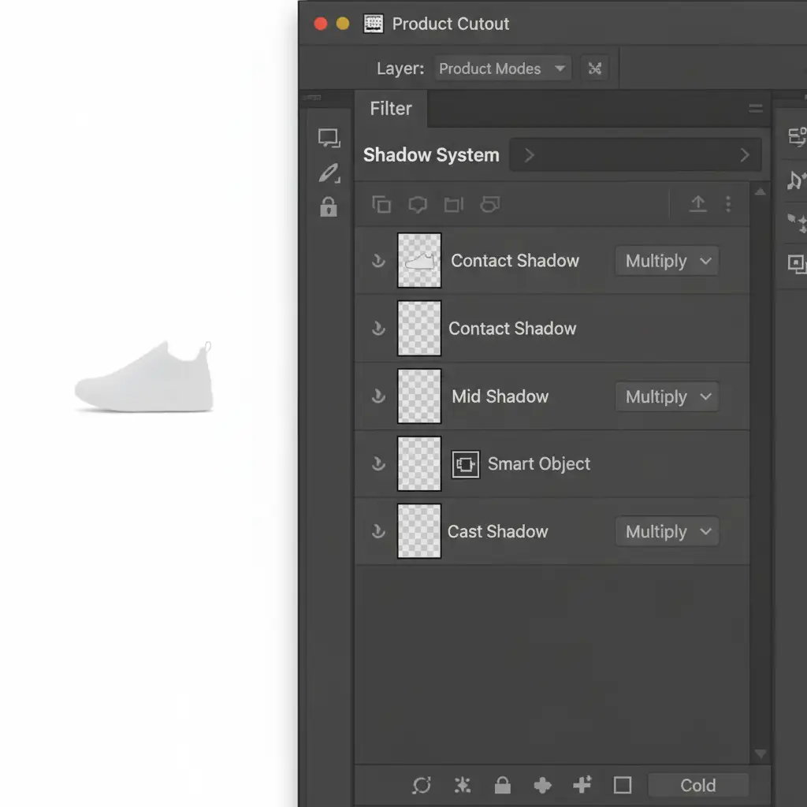Open blend mode dropdown for Cast Shadow
The width and height of the screenshot is (807, 807).
667,532
